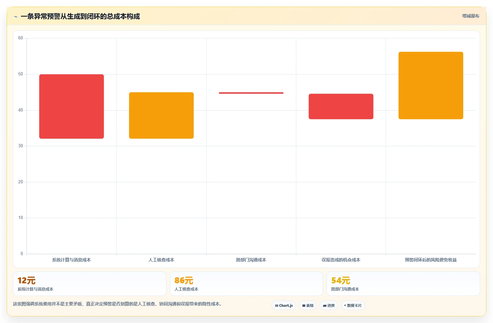Click the x-axis label 预警闭环后的风险避免收益
Viewport: 493px width, 323px height.
point(431,260)
